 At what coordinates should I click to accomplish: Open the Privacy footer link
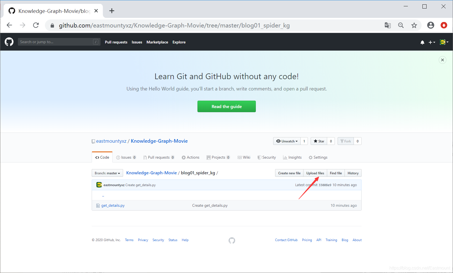point(143,240)
